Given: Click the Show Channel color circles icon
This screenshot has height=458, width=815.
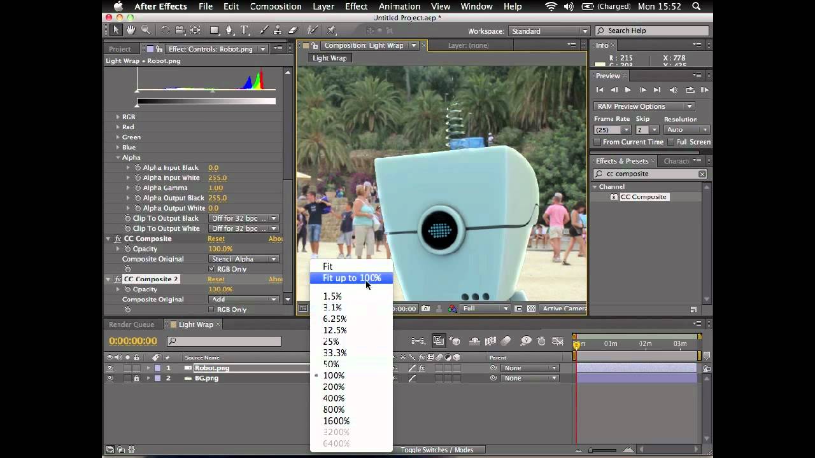Looking at the screenshot, I should (452, 309).
